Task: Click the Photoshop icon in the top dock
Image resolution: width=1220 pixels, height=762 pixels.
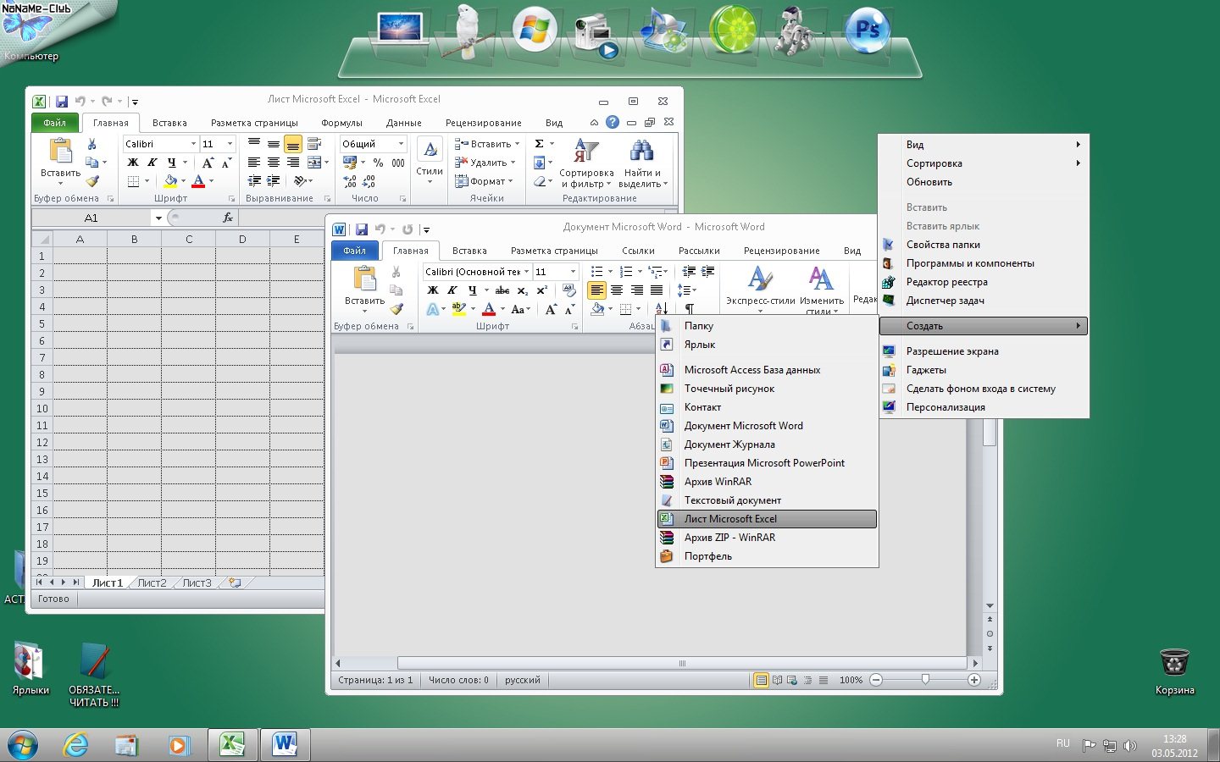Action: 868,30
